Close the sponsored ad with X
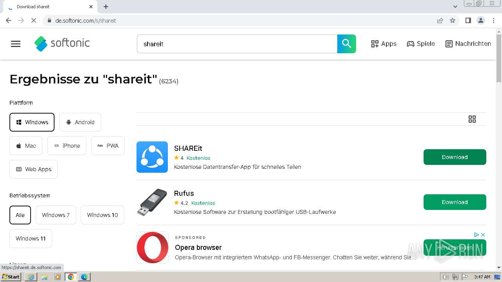The image size is (502, 282). (x=483, y=235)
